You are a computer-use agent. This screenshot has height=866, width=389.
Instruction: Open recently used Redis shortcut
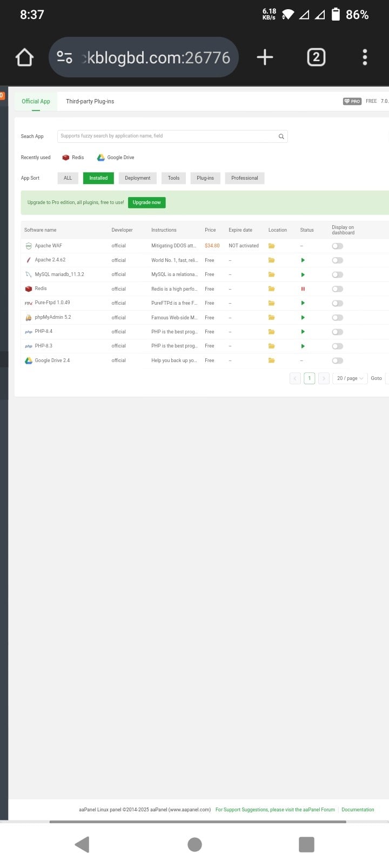click(73, 158)
